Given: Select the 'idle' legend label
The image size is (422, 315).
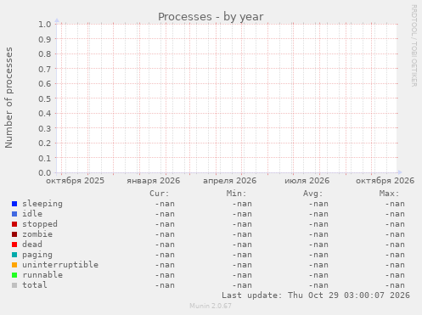Looking at the screenshot, I should coord(32,214).
